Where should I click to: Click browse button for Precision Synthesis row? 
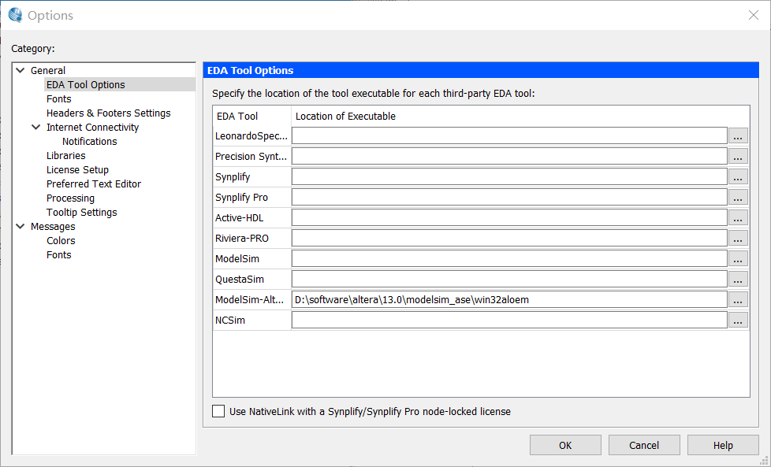(x=738, y=156)
